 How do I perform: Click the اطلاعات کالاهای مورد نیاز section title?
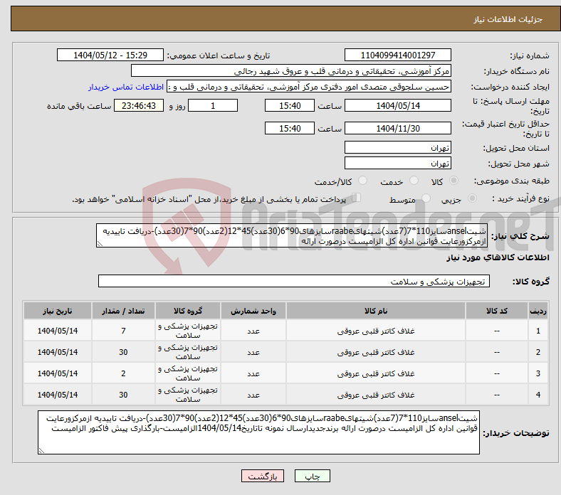[x=498, y=257]
